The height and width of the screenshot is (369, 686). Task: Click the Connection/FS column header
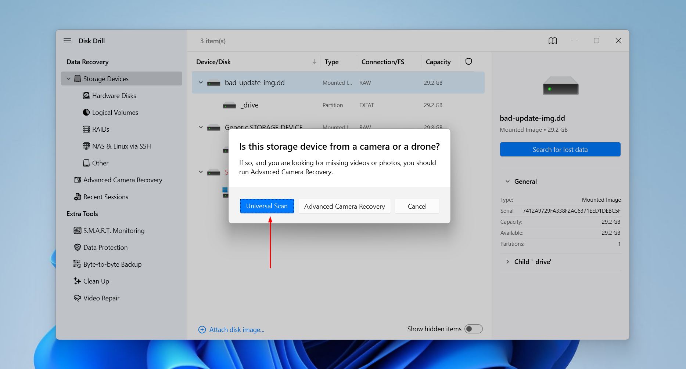[x=382, y=62]
